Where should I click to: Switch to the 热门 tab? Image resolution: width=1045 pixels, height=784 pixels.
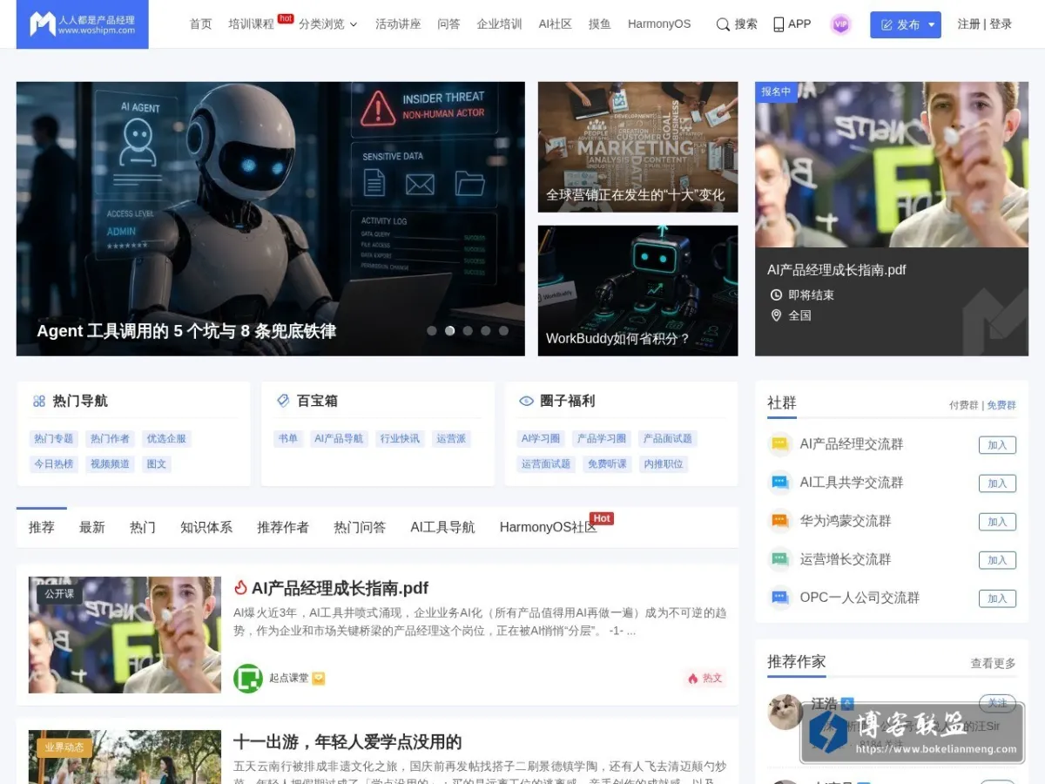[x=143, y=527]
